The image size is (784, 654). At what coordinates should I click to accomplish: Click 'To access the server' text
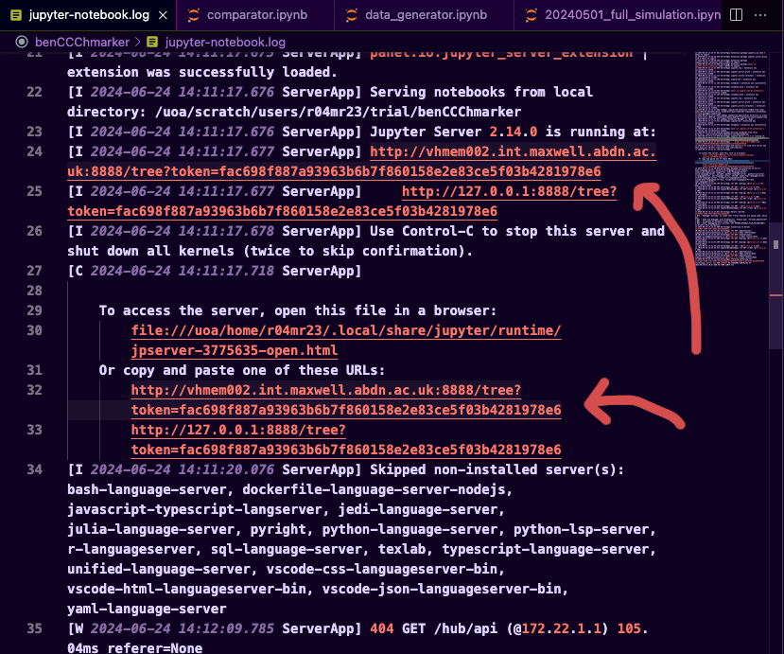(181, 310)
